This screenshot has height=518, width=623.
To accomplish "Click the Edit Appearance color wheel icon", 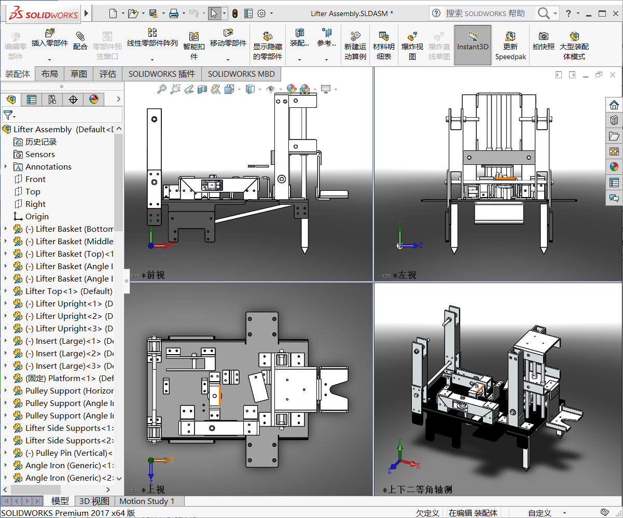I will 292,89.
